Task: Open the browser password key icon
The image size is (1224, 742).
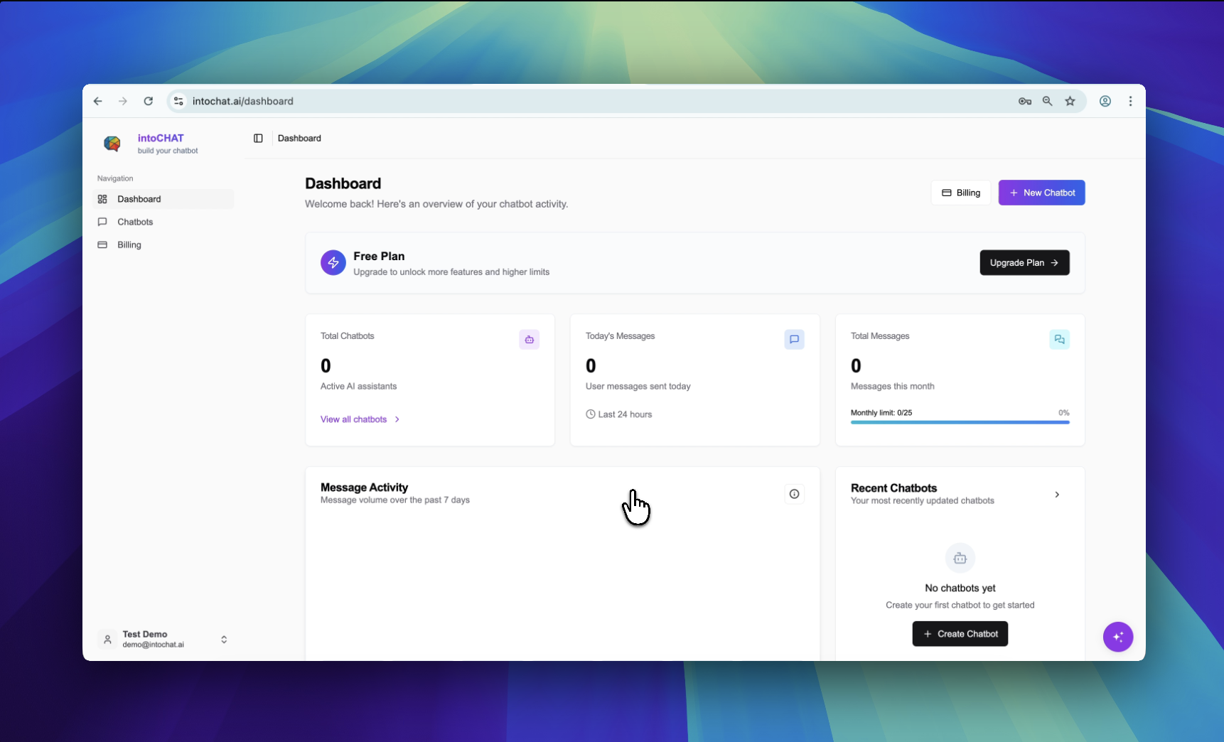Action: click(1024, 102)
